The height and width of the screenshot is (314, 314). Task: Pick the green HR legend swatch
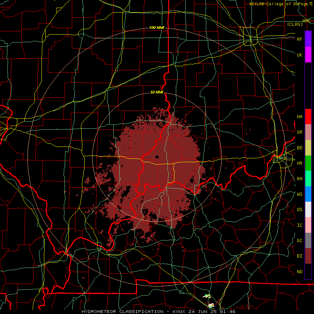pyautogui.click(x=308, y=163)
